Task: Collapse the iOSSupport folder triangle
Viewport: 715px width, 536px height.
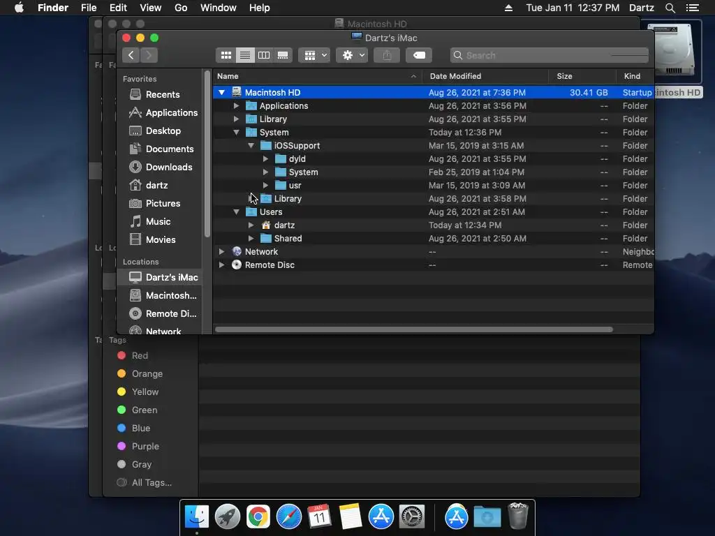Action: point(251,145)
